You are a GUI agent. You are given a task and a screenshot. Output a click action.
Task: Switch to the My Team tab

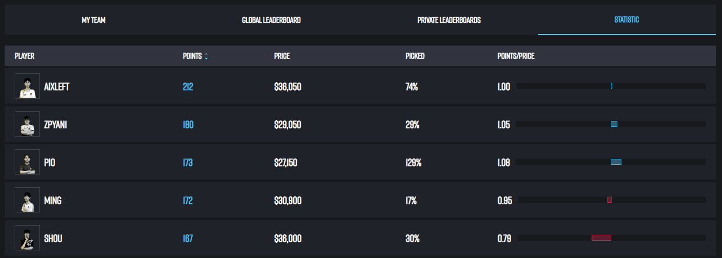(x=94, y=20)
